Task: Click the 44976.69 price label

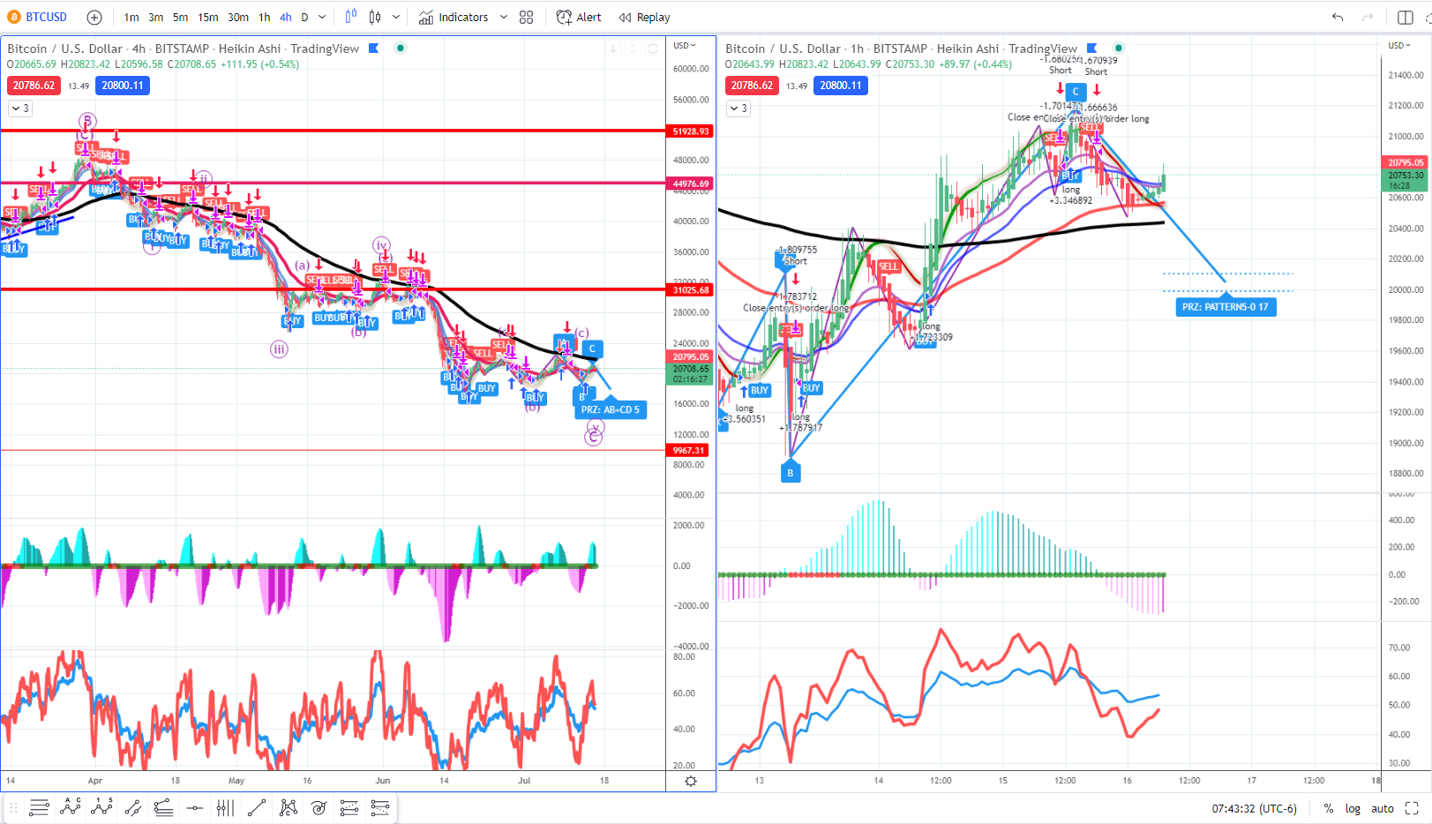Action: [x=689, y=184]
